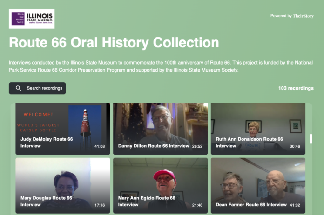The width and height of the screenshot is (324, 215).
Task: Open Judy DeMoisy Route 66 Interview video
Action: 63,129
